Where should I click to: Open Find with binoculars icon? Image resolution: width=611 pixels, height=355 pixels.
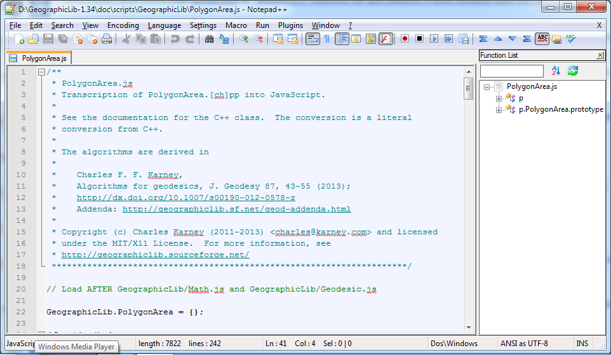(209, 39)
